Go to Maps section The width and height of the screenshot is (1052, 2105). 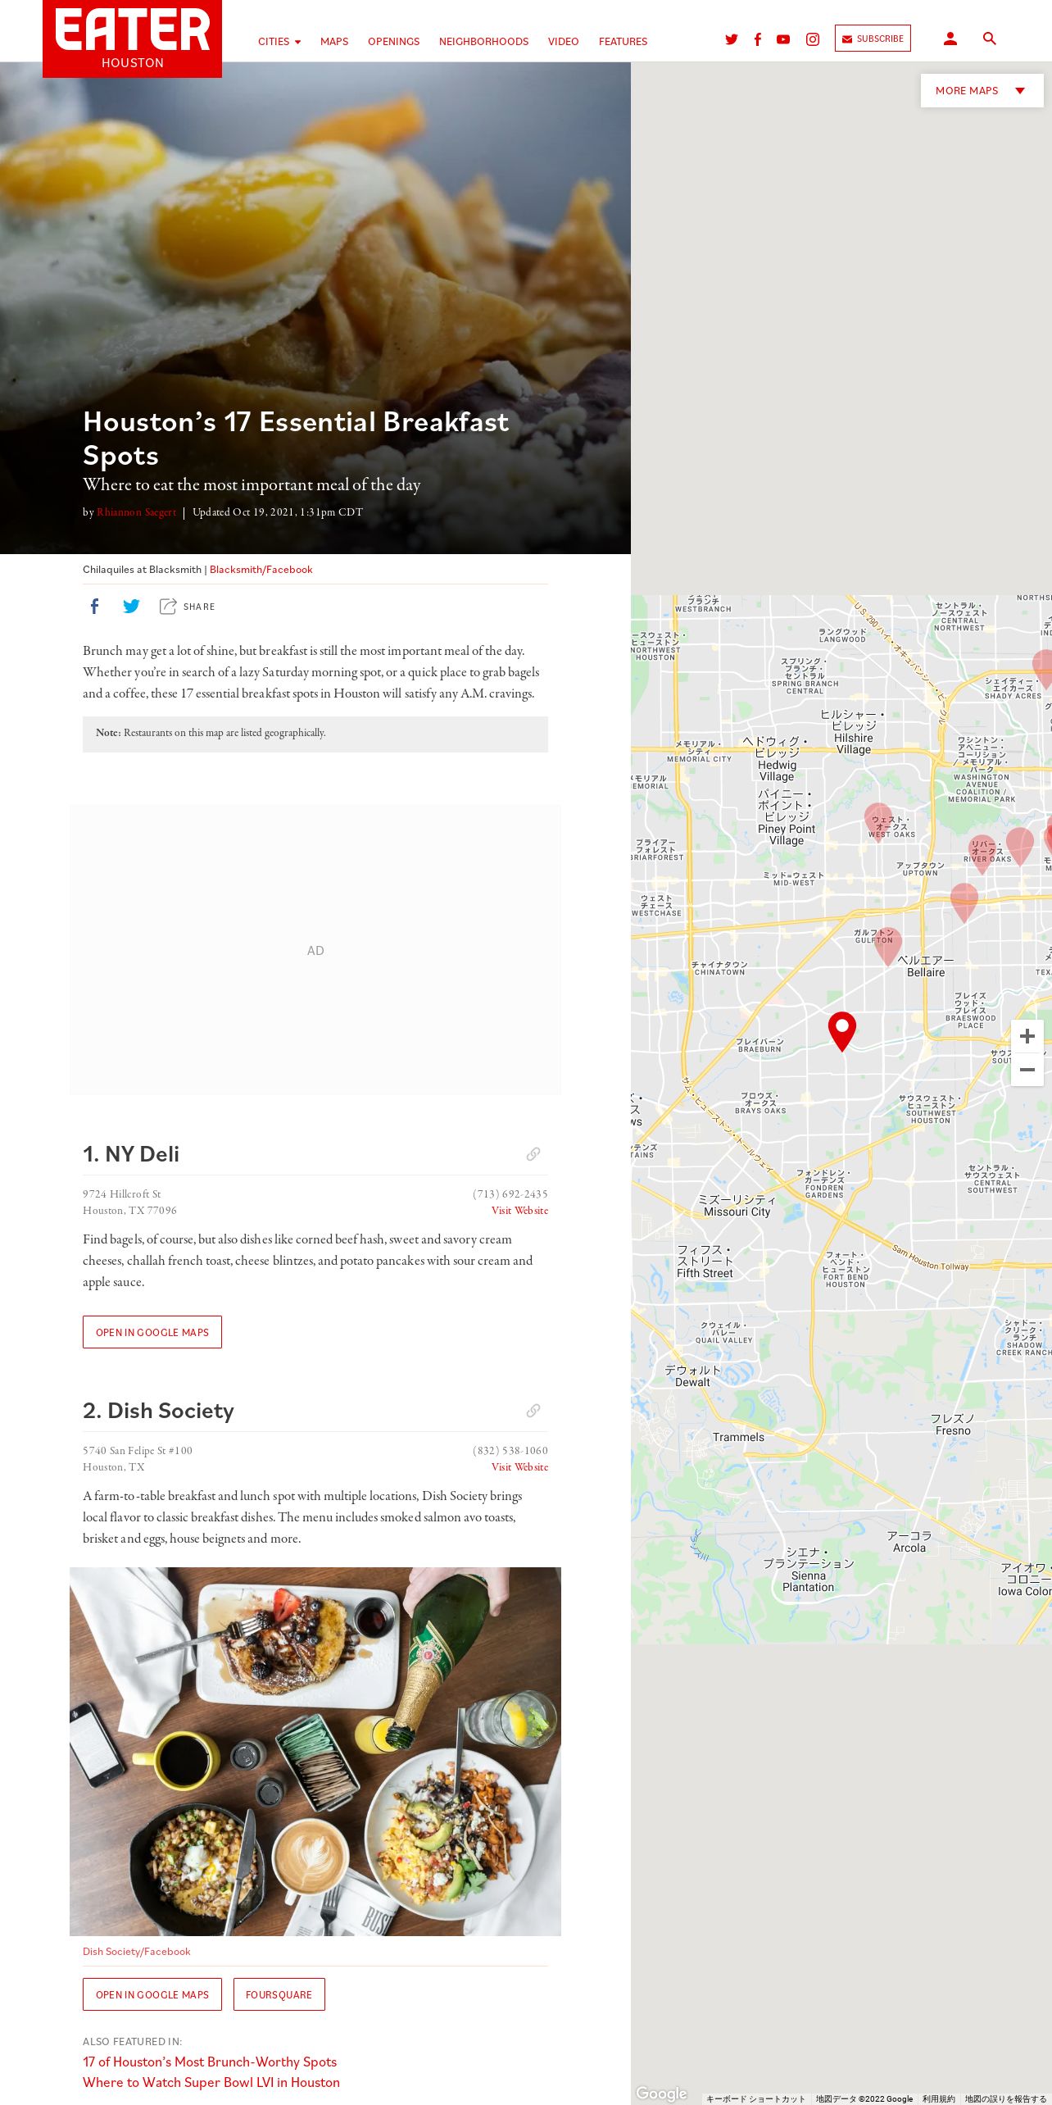tap(334, 42)
